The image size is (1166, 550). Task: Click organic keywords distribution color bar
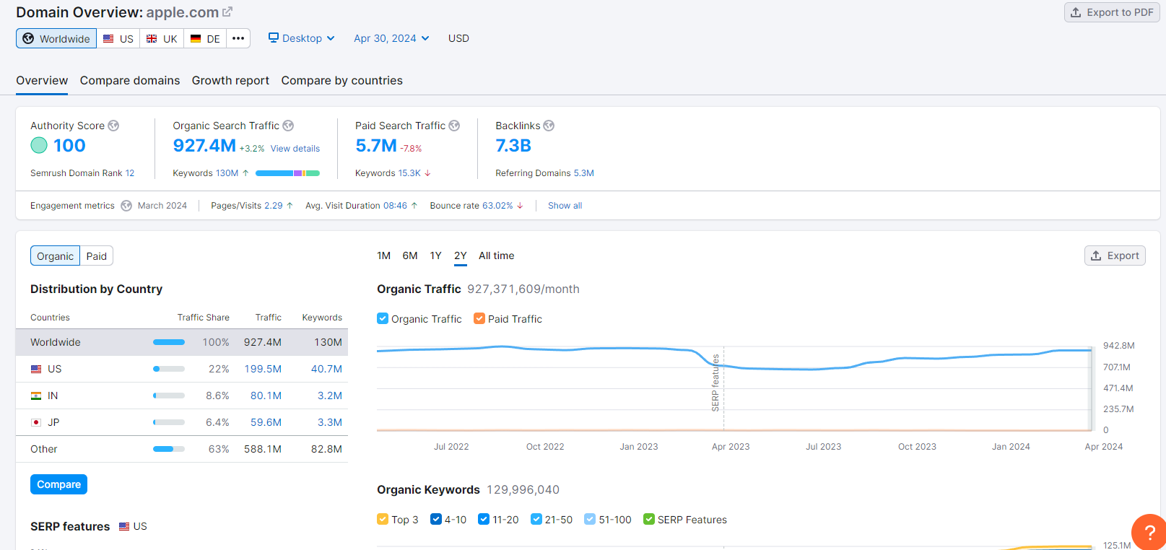pos(287,173)
